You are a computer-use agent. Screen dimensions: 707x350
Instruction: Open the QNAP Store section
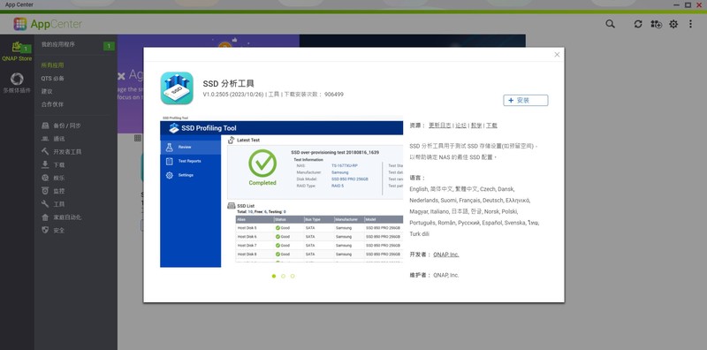[17, 51]
